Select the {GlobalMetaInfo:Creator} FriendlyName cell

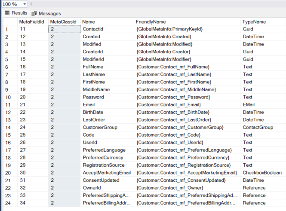pyautogui.click(x=163, y=52)
